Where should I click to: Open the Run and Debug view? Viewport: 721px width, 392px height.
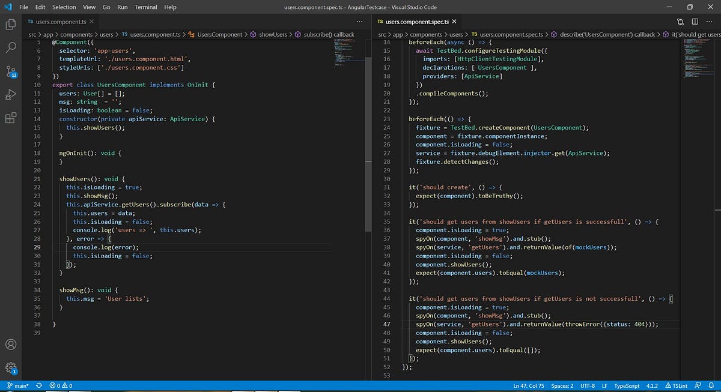pos(10,94)
